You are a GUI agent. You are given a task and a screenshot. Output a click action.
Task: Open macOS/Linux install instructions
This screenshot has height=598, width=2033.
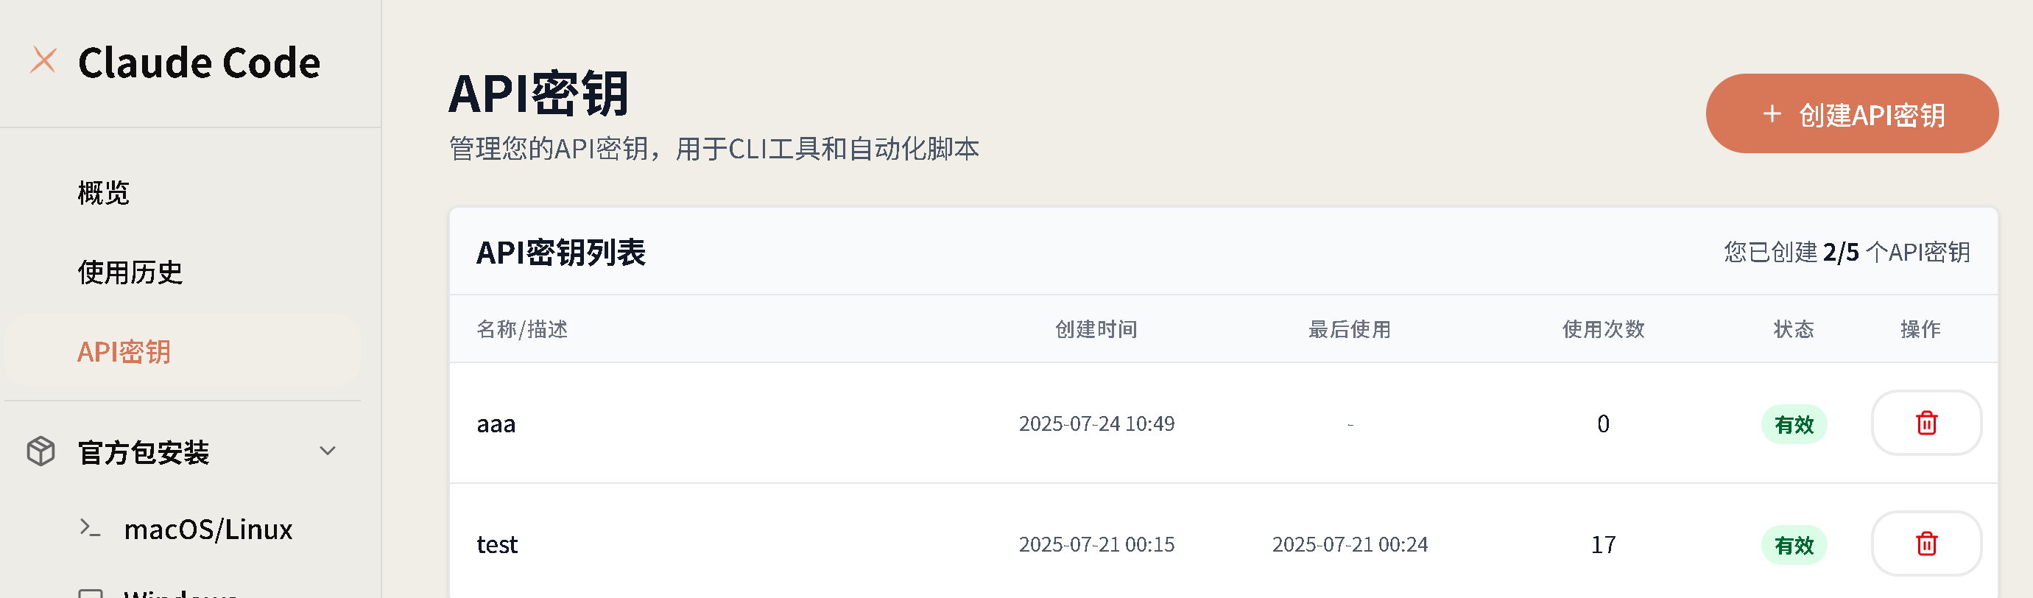click(208, 529)
